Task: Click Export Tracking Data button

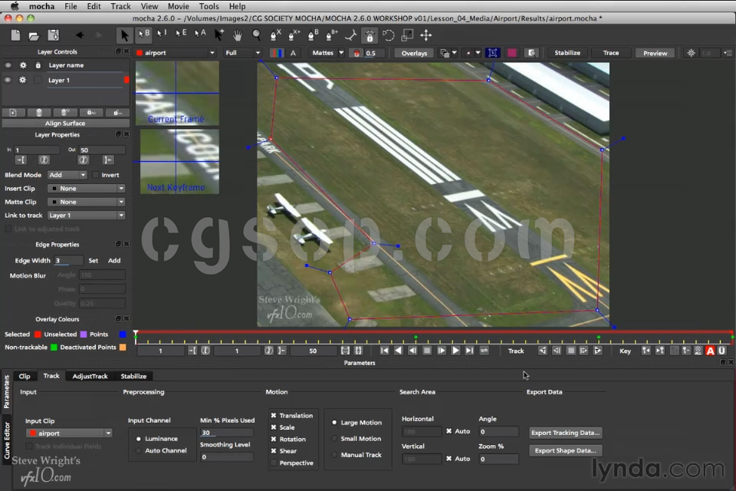Action: 566,433
